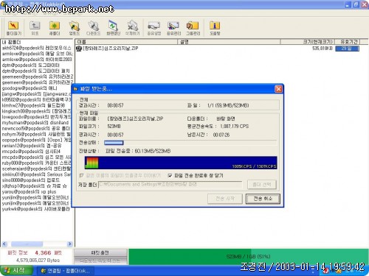Go up with the 위로 toolbar icon

(35, 28)
